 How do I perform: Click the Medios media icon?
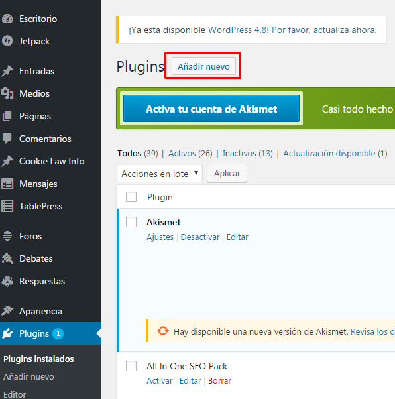pyautogui.click(x=7, y=93)
